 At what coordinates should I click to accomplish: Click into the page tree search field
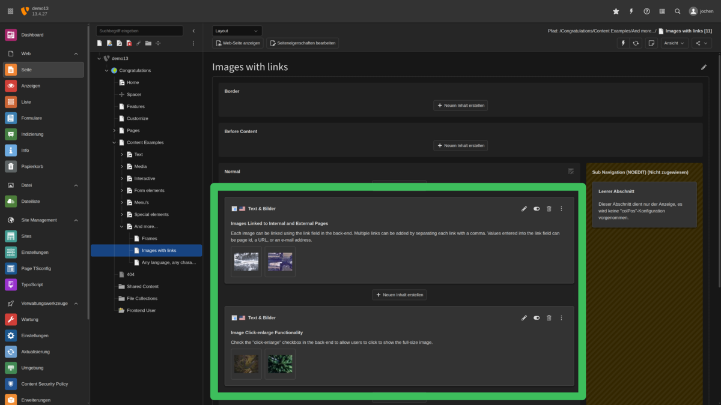[x=139, y=31]
